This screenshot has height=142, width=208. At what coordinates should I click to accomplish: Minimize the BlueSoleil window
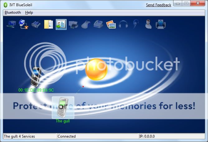click(x=178, y=3)
